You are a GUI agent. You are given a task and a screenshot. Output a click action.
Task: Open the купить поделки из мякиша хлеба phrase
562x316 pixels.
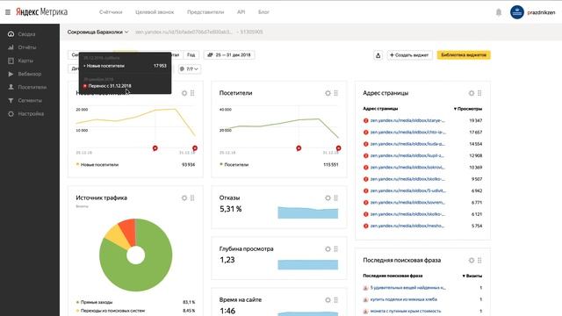(x=404, y=299)
